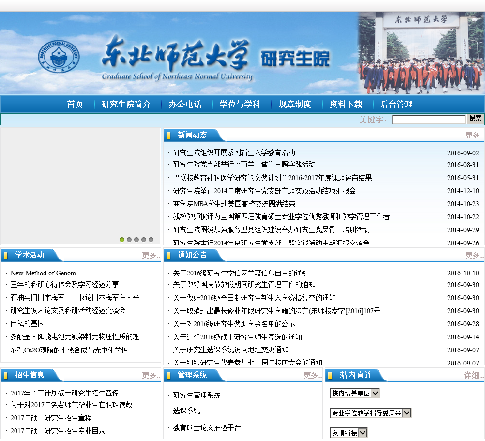485x441 pixels.
Task: Open the 资料下载 menu item
Action: tap(346, 104)
